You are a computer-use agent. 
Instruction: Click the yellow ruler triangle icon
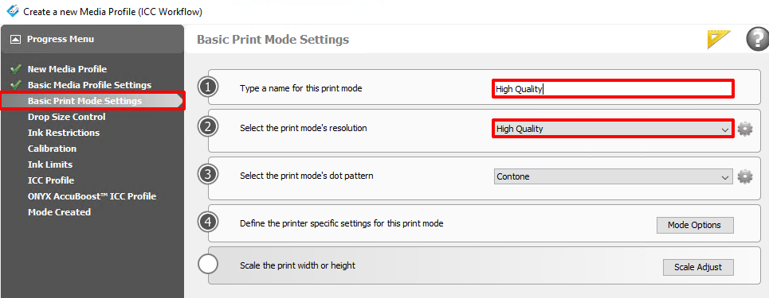point(719,40)
